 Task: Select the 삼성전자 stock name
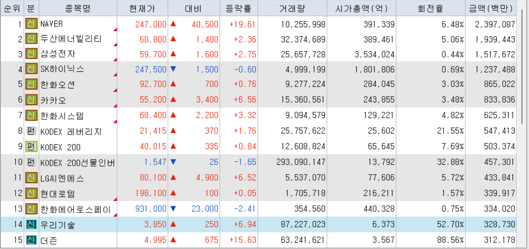(x=58, y=54)
